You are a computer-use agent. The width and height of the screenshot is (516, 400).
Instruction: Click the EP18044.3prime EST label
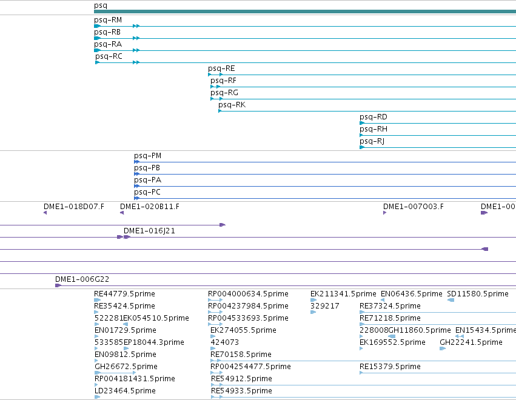point(153,342)
